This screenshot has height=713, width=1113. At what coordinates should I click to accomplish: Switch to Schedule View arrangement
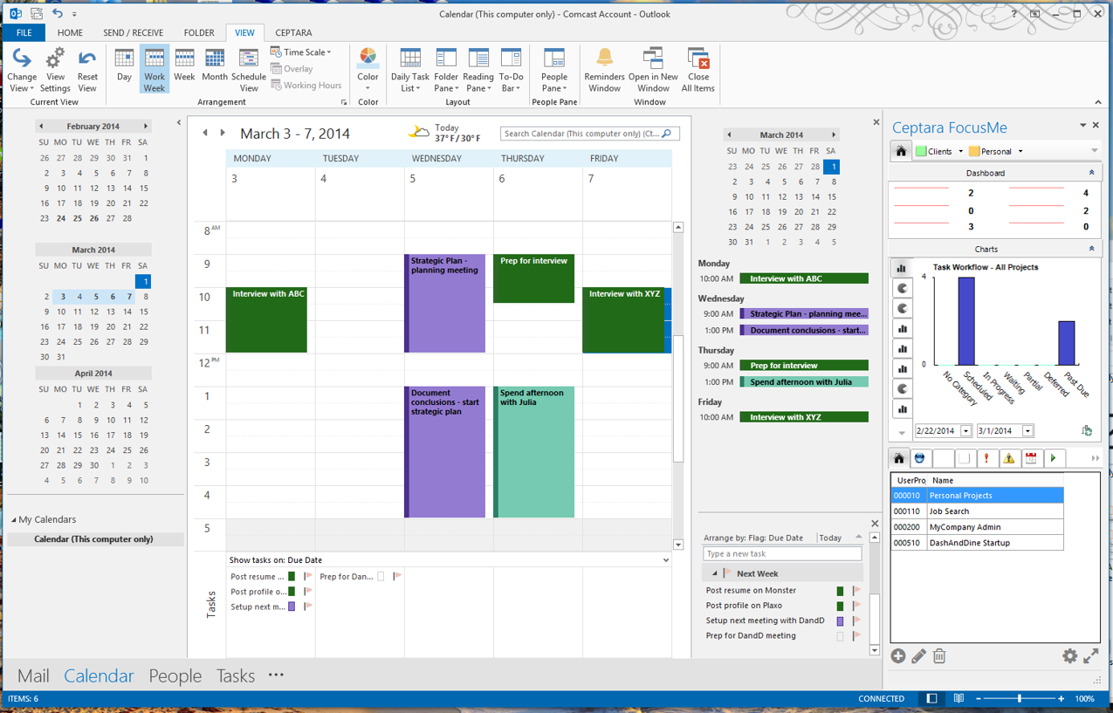click(249, 70)
